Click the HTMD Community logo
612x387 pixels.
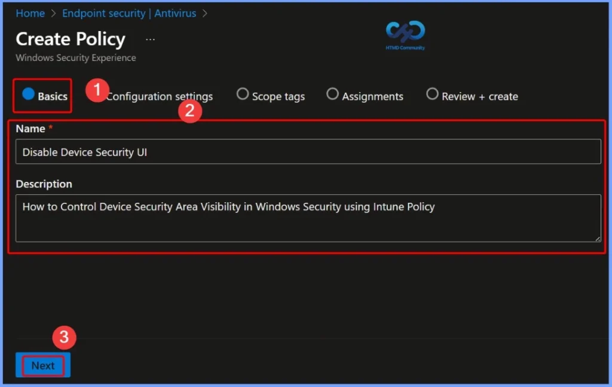[405, 36]
